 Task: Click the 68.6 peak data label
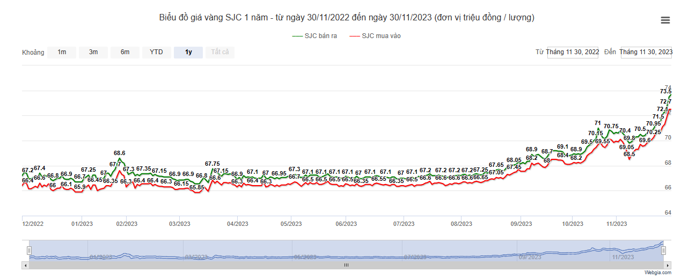tap(119, 153)
